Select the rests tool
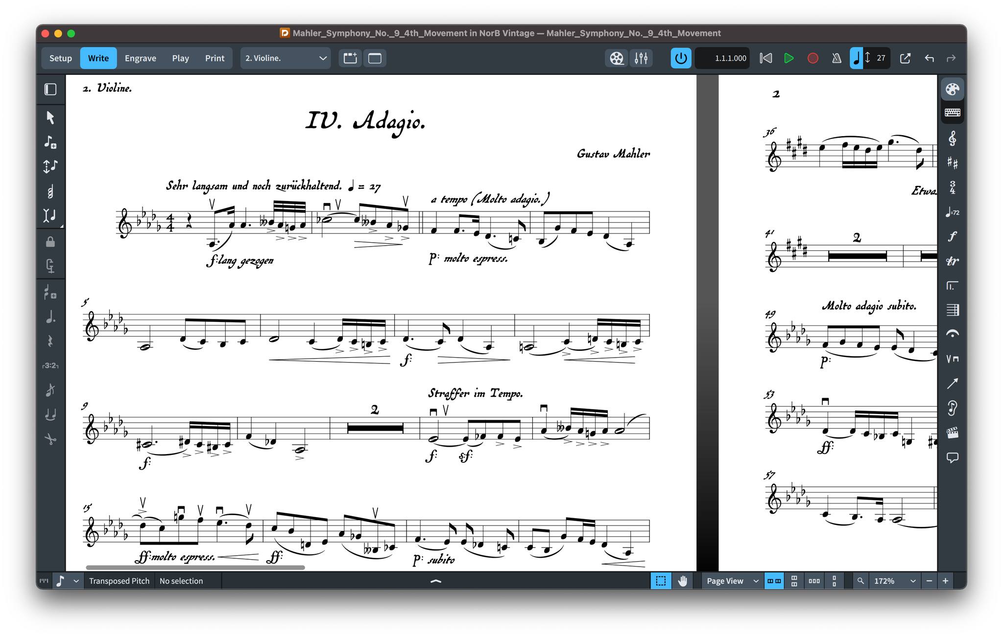This screenshot has height=637, width=1003. (50, 341)
